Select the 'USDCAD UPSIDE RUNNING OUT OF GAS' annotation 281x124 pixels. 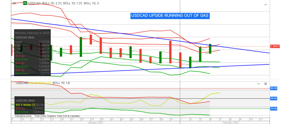coord(170,16)
